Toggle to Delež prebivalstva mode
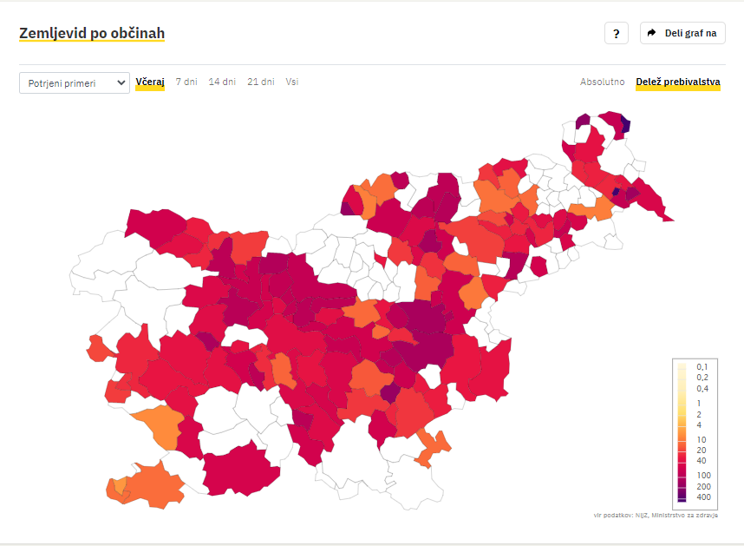Viewport: 744px width, 546px height. point(678,82)
